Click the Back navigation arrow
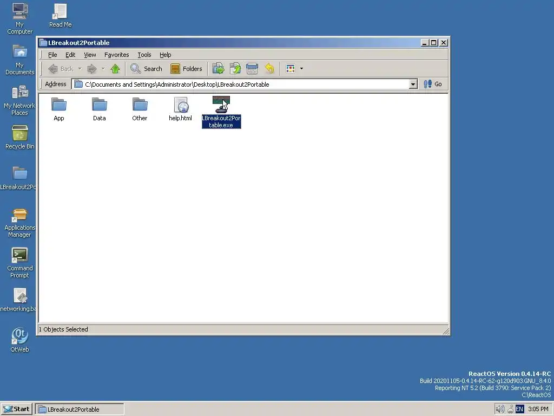 61,69
